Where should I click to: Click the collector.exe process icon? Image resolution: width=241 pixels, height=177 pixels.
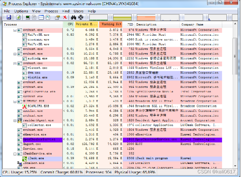25,125
